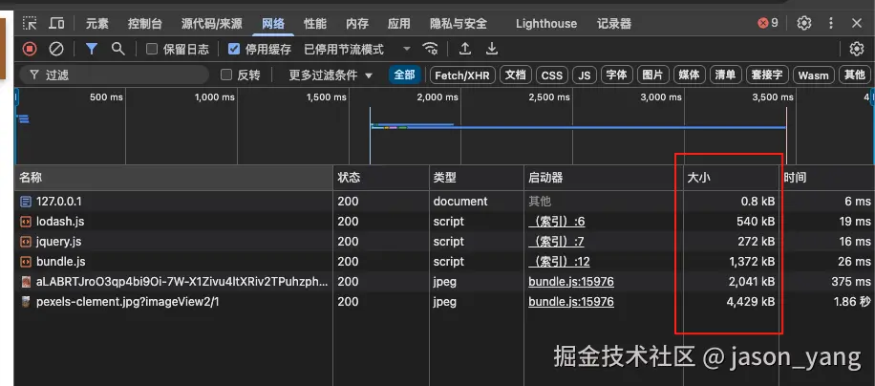Filter by Wasm requests
875x386 pixels.
pos(814,75)
